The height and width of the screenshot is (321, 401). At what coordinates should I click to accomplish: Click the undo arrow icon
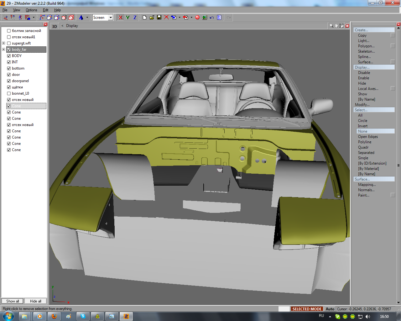tap(212, 18)
